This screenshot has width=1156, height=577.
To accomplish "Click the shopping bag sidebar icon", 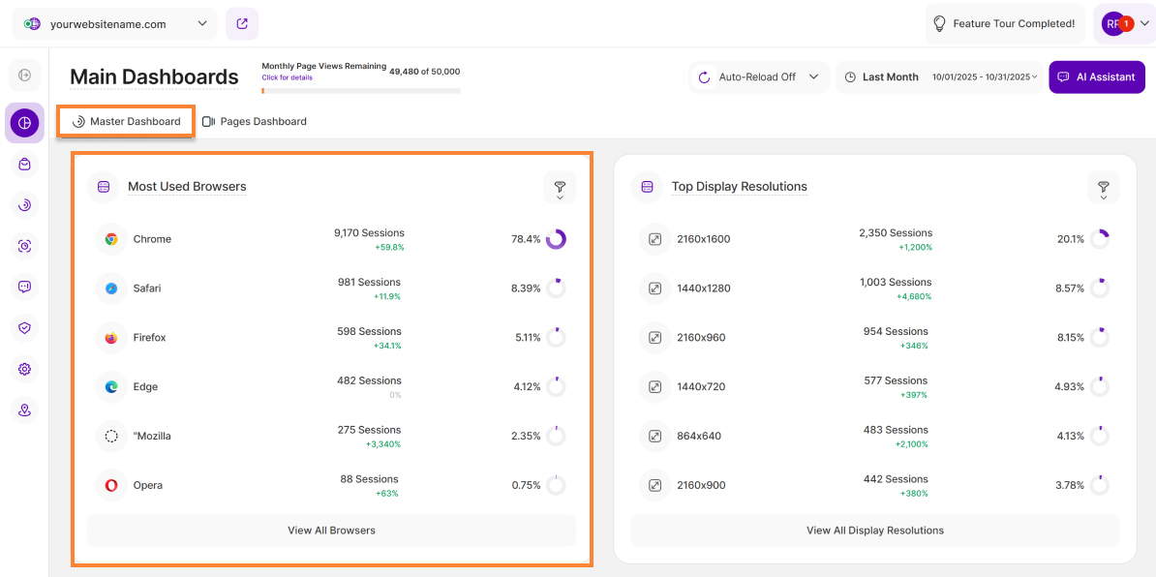I will (25, 165).
